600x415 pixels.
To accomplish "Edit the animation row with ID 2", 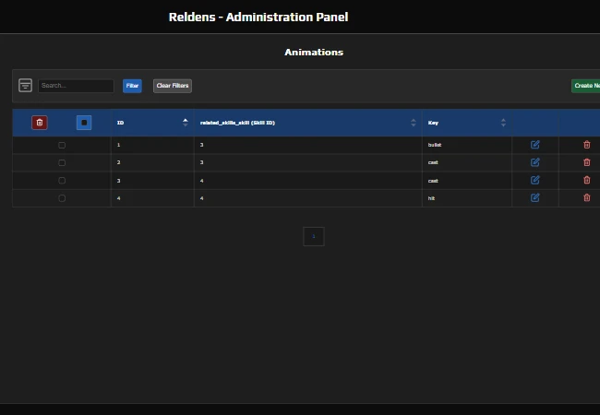I will click(x=535, y=162).
